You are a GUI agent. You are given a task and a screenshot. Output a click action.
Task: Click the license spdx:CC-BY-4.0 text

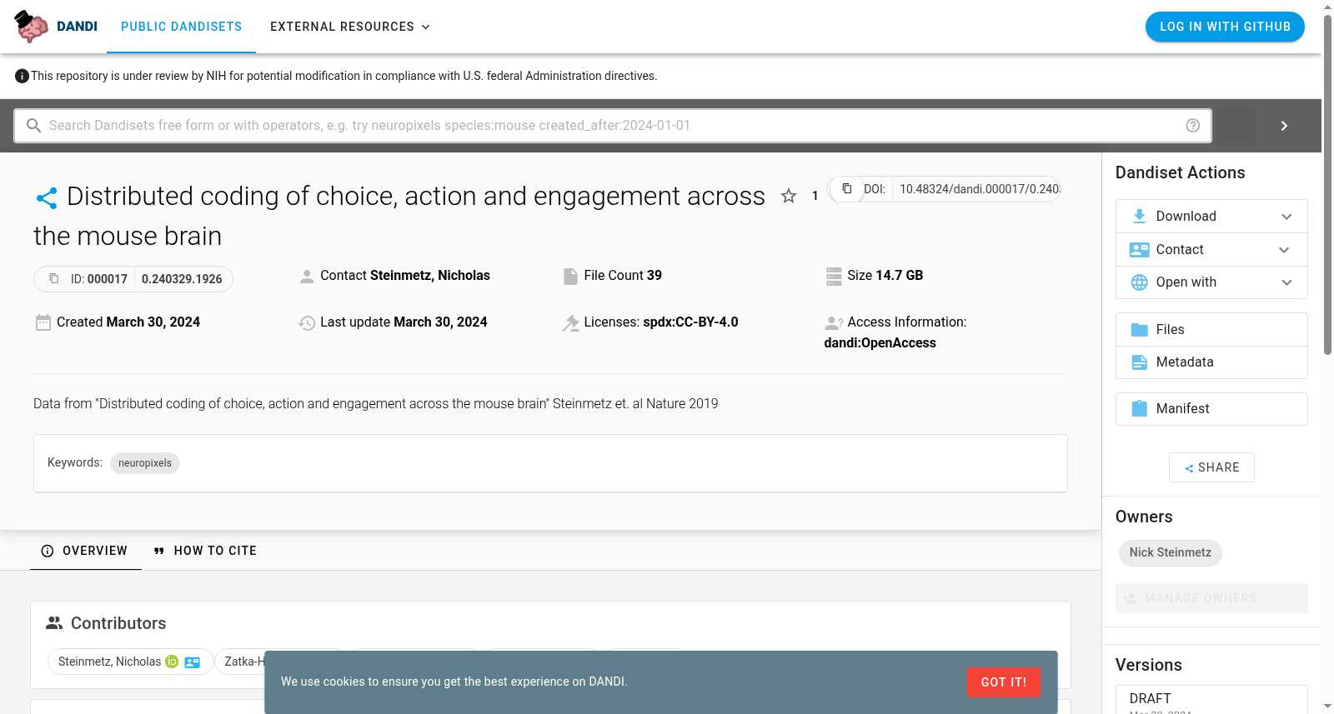[x=690, y=322]
